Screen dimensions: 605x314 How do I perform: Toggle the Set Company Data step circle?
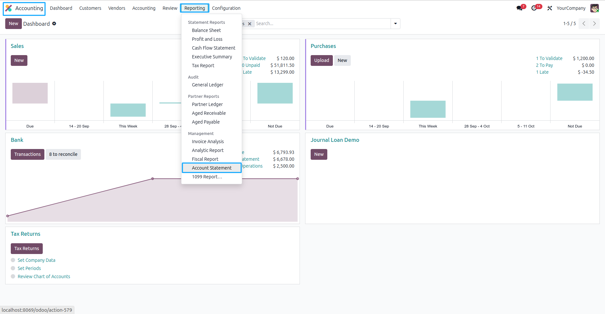point(13,260)
